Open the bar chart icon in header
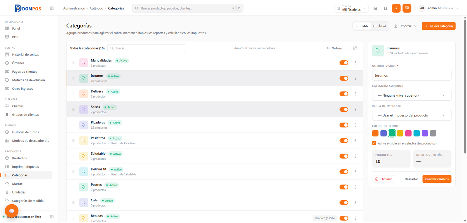The image size is (467, 223). coord(375,8)
